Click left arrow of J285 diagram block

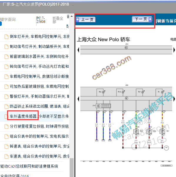pos(78,99)
